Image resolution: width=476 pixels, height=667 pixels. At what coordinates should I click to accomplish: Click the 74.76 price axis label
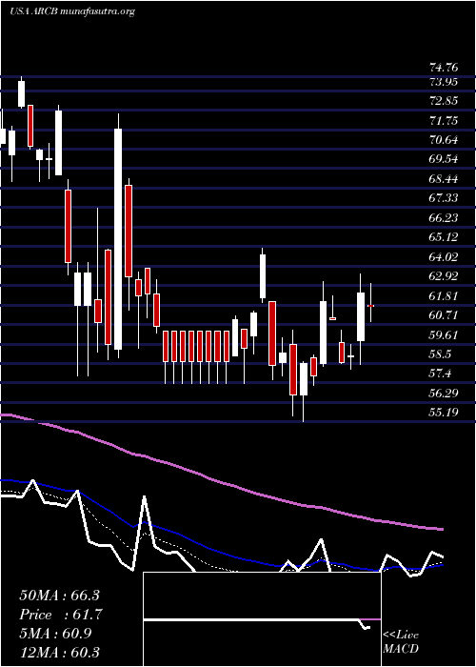click(444, 68)
